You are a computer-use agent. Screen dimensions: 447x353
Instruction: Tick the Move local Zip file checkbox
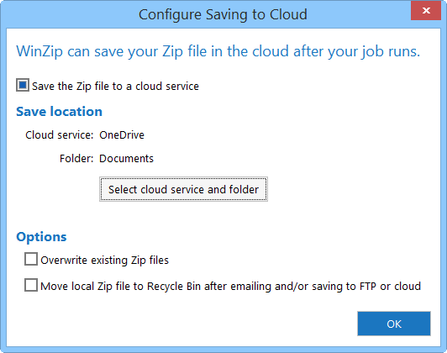click(x=31, y=285)
